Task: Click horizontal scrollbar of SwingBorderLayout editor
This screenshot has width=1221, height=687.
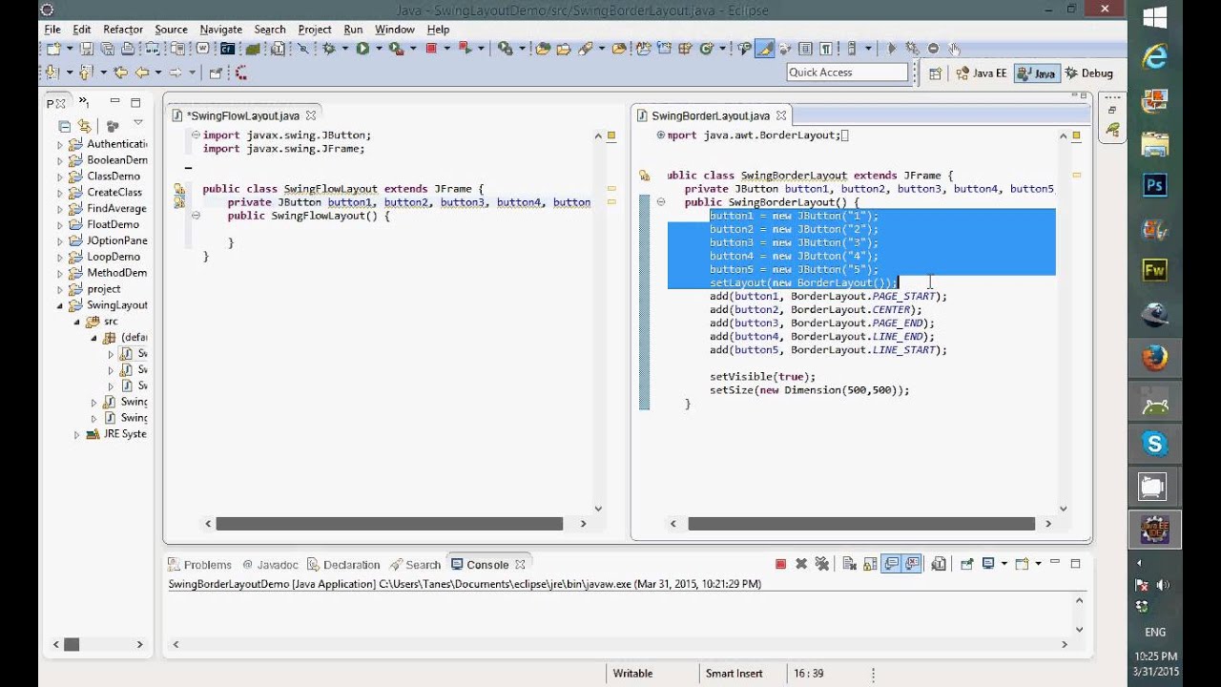Action: [x=861, y=524]
